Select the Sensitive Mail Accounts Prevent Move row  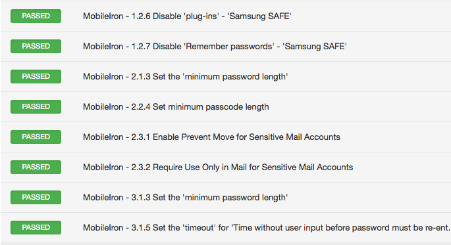(x=225, y=137)
